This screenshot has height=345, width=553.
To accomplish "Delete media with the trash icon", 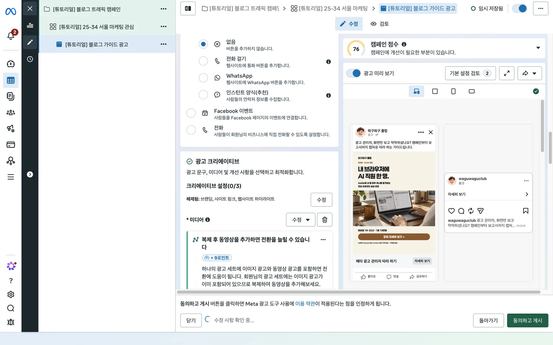I will (x=325, y=220).
